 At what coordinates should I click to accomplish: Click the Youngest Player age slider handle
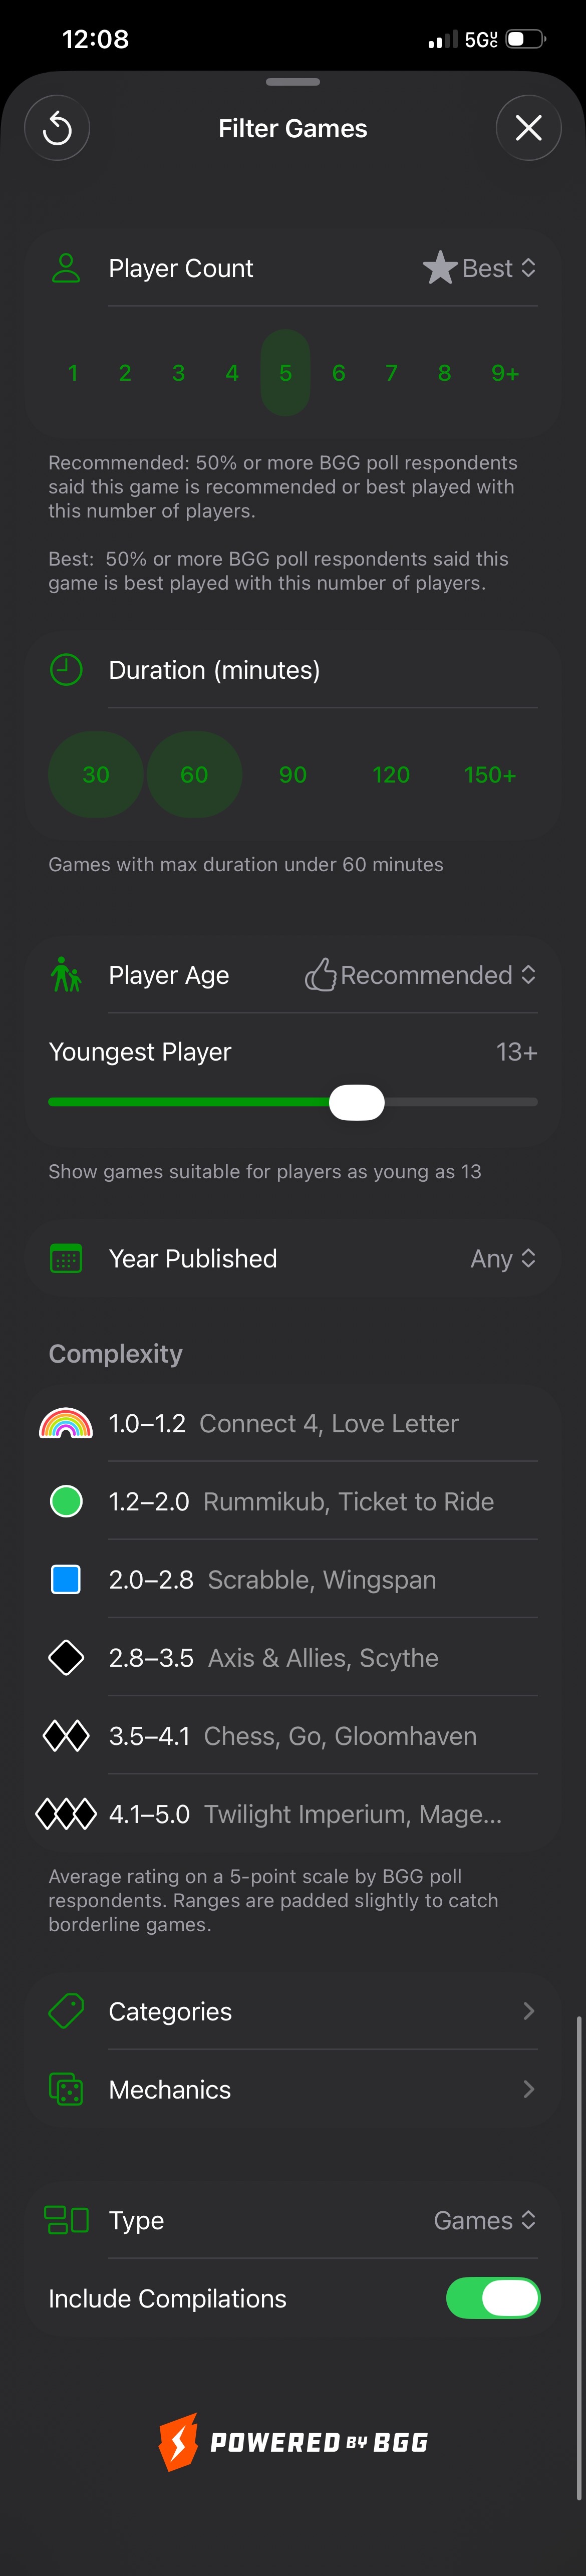tap(357, 1102)
